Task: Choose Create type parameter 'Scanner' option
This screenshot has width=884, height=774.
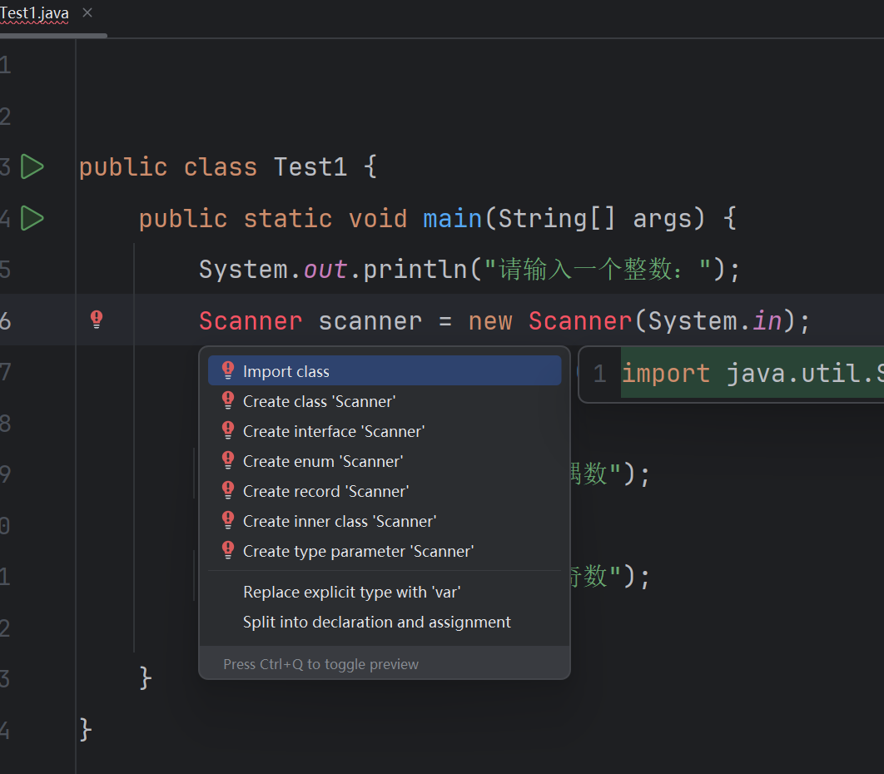Action: (385, 551)
